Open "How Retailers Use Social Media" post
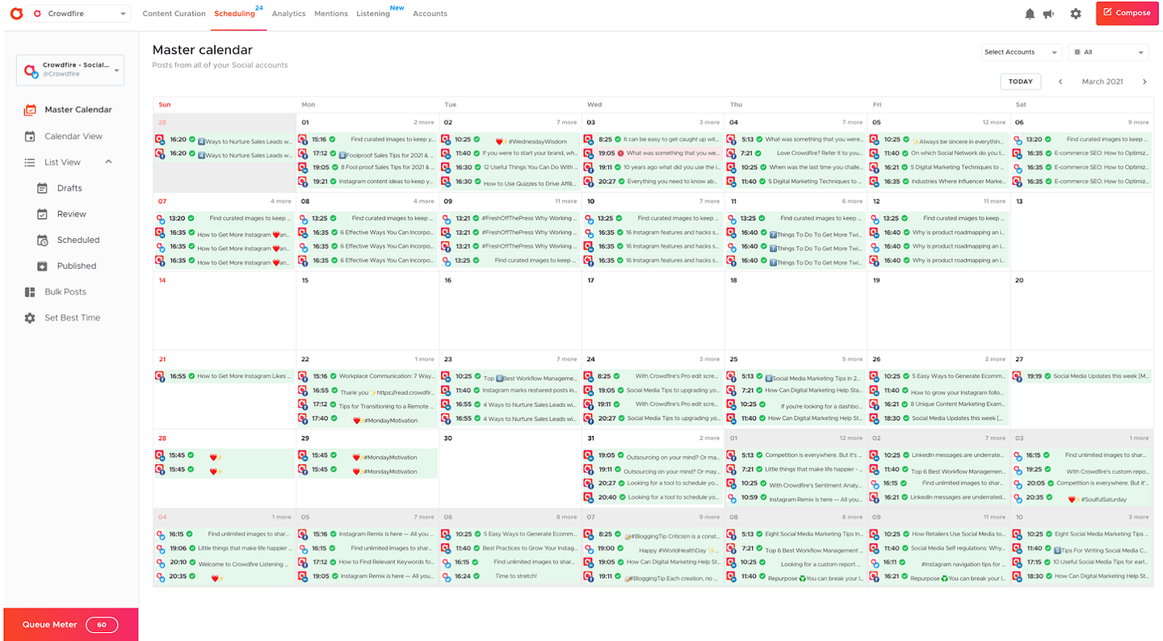The height and width of the screenshot is (641, 1163). 938,534
